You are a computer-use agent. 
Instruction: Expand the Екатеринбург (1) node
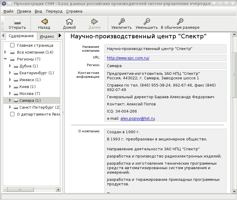coord(10,73)
